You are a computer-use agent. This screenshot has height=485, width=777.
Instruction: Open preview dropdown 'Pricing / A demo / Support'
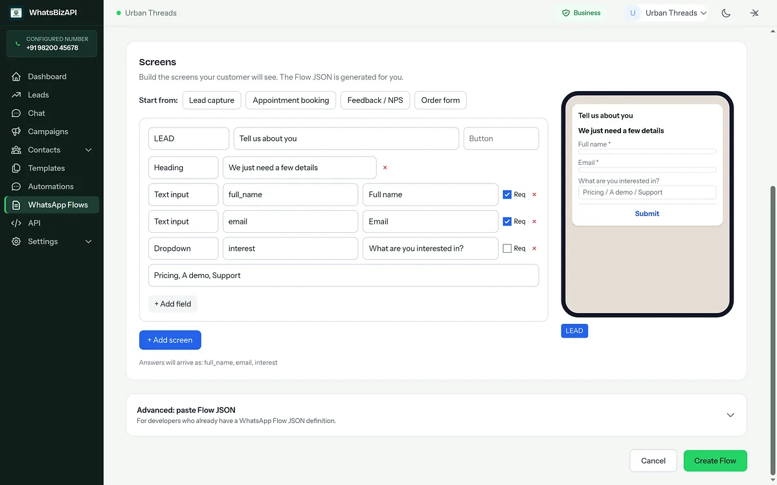[647, 192]
